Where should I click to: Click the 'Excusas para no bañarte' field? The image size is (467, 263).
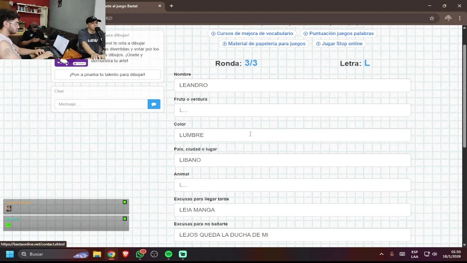pos(292,235)
